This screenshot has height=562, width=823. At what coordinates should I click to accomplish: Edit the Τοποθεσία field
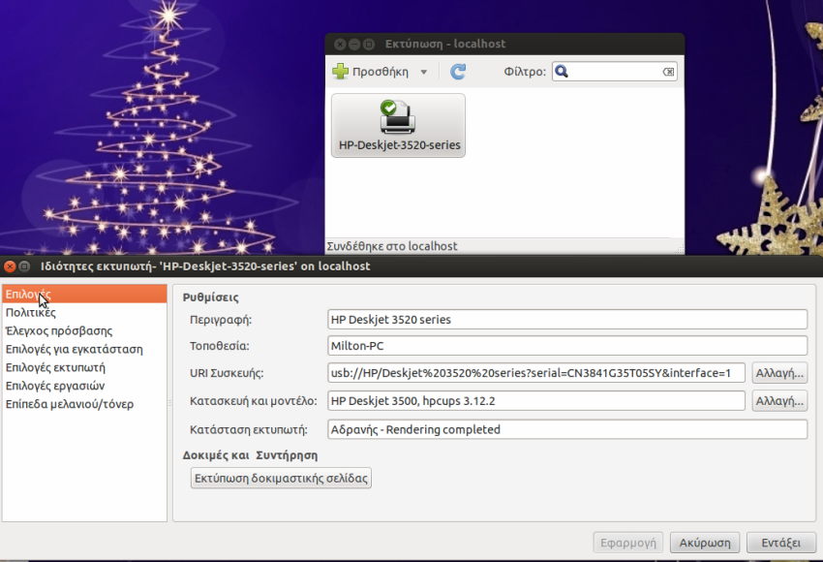[x=567, y=346]
